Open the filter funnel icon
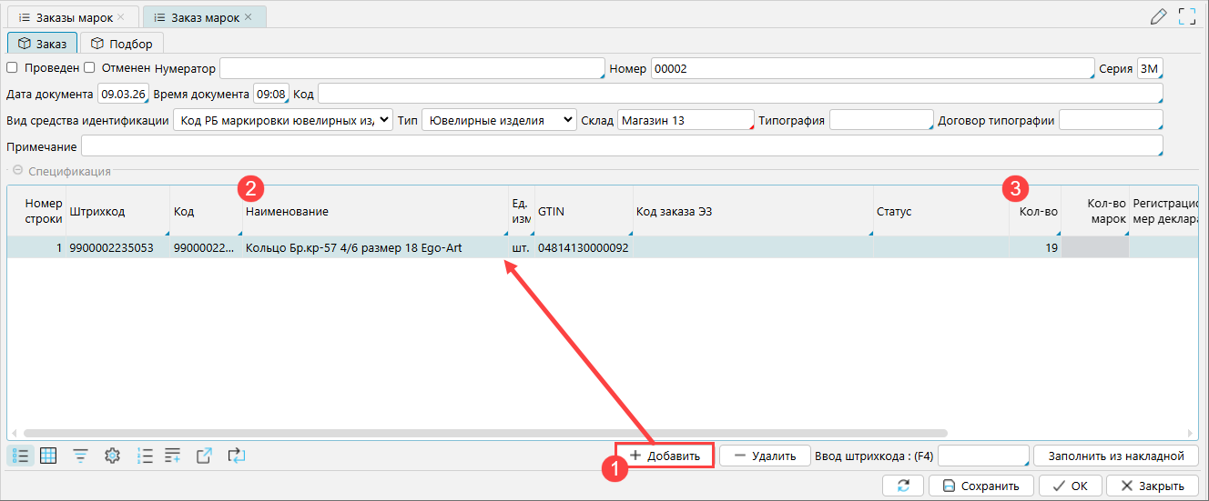The width and height of the screenshot is (1209, 501). [81, 456]
